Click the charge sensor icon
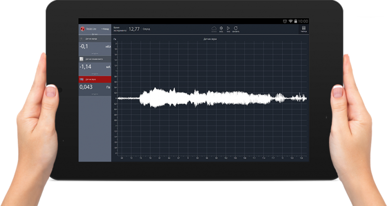The height and width of the screenshot is (206, 387). [x=81, y=38]
